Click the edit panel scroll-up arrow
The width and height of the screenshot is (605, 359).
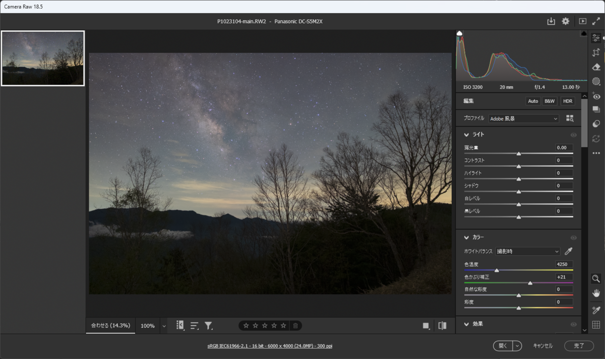584,96
